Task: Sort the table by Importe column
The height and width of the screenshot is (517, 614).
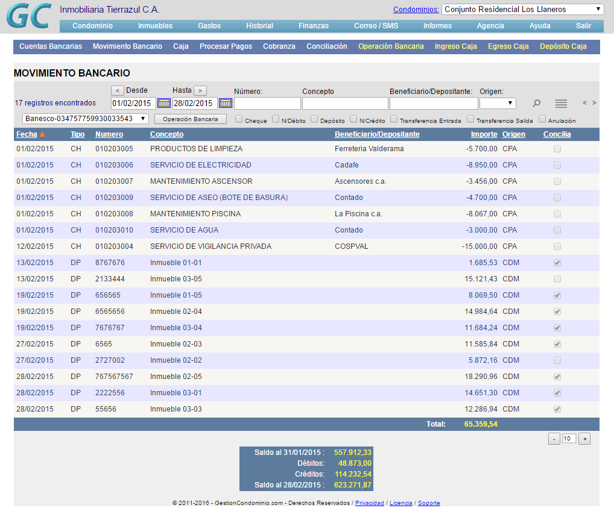Action: (484, 134)
